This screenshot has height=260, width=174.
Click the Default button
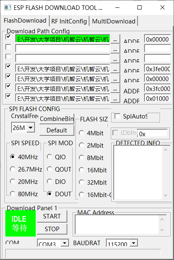coord(57,130)
